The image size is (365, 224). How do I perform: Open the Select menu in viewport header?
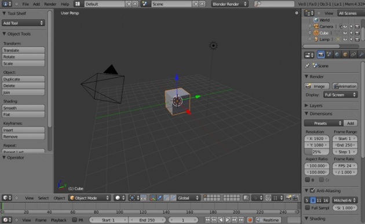[43, 198]
